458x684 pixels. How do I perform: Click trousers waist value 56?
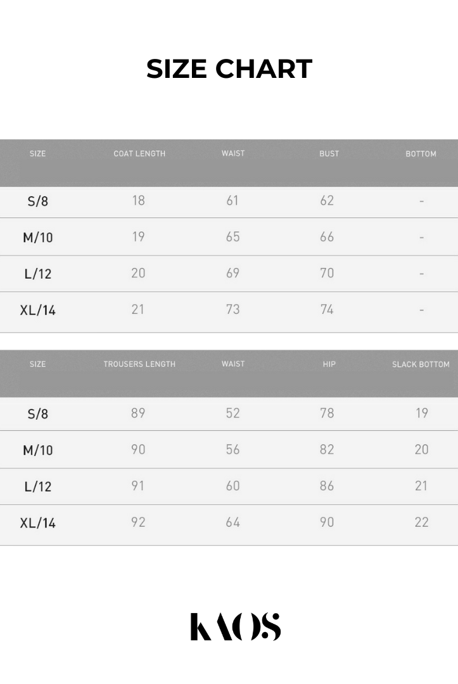(x=232, y=450)
